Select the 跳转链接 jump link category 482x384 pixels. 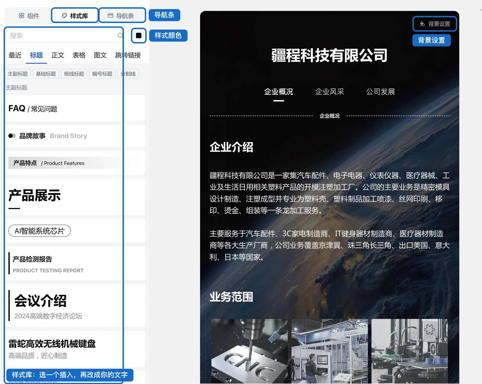tap(128, 55)
